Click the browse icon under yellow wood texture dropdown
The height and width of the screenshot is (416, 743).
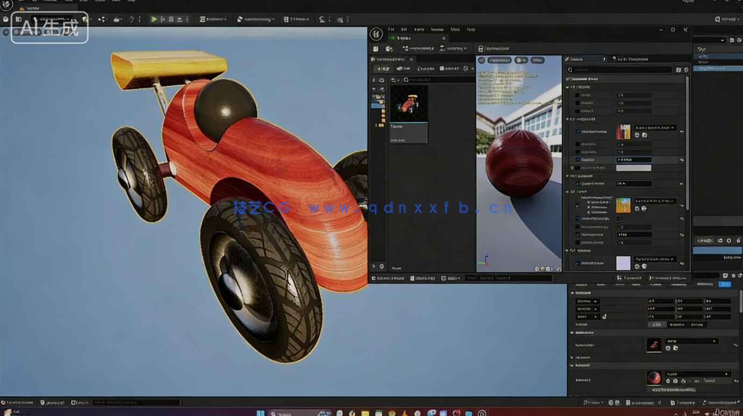pyautogui.click(x=644, y=209)
